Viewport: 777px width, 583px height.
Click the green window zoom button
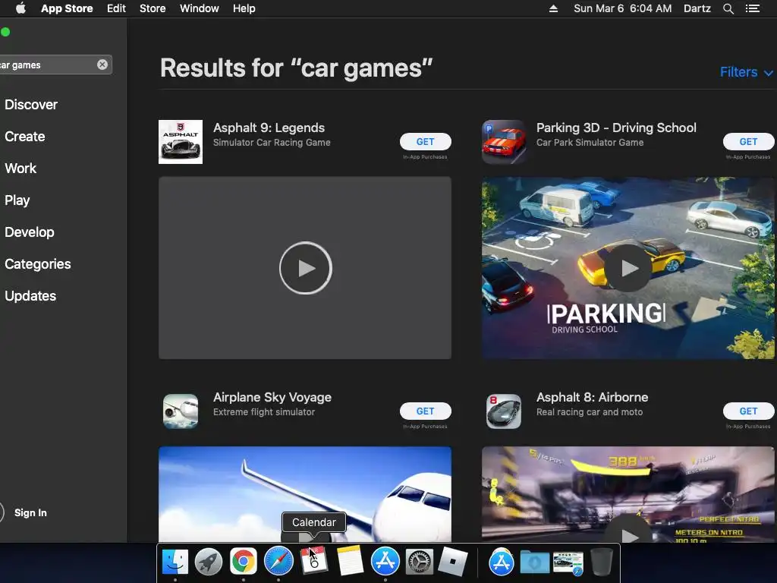pos(5,32)
